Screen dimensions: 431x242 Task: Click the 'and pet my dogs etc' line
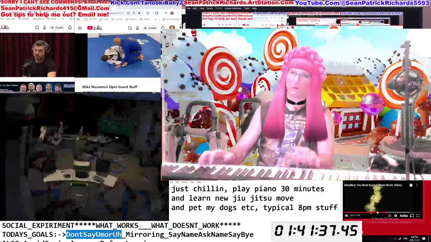coord(255,208)
